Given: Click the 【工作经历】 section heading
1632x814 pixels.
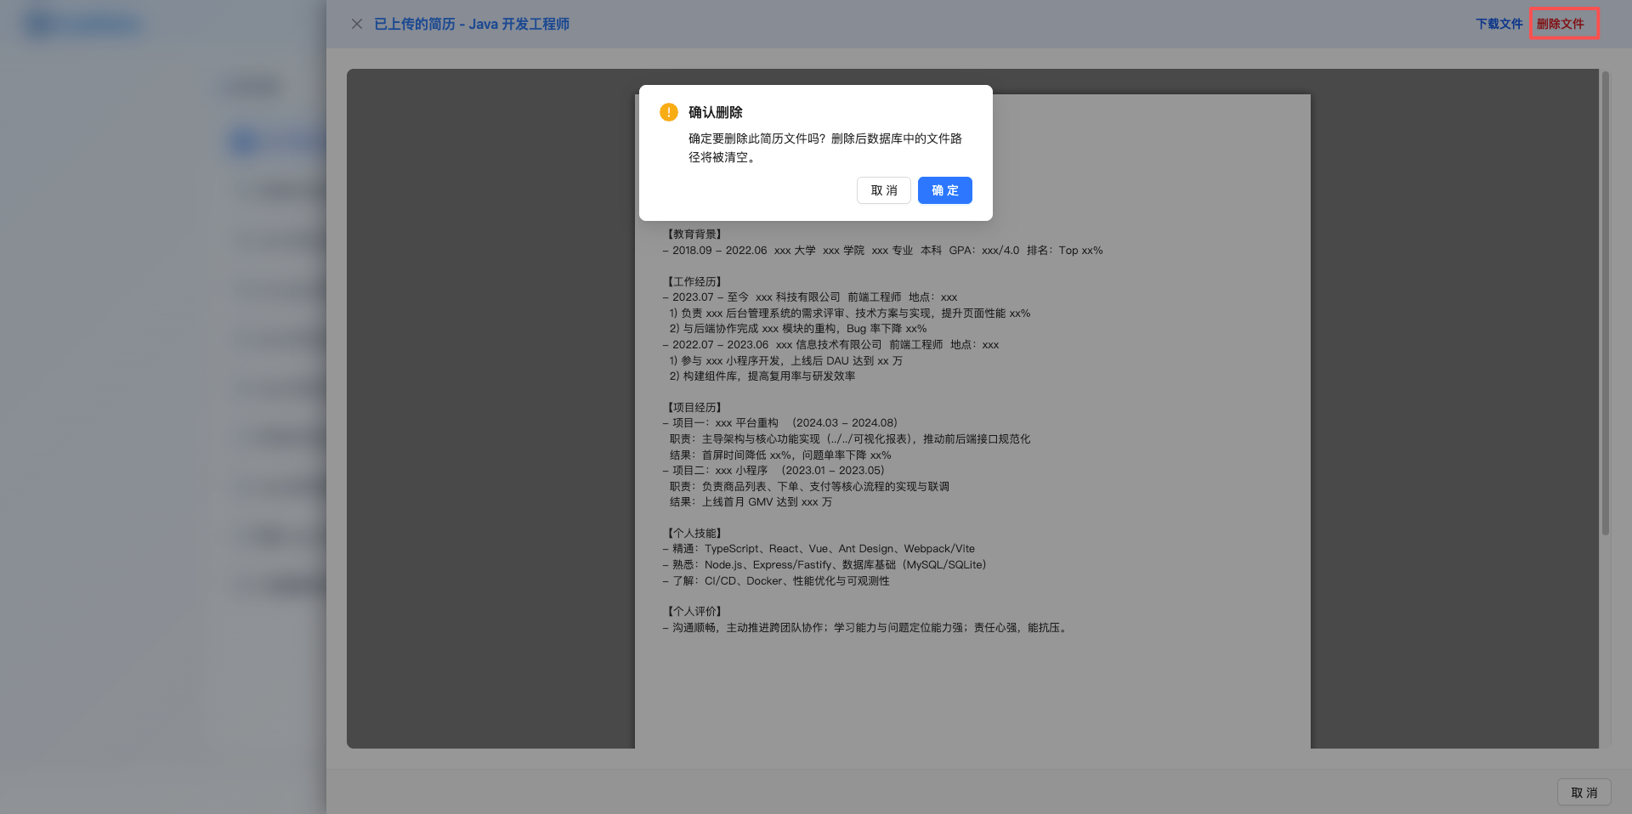Looking at the screenshot, I should coord(694,281).
